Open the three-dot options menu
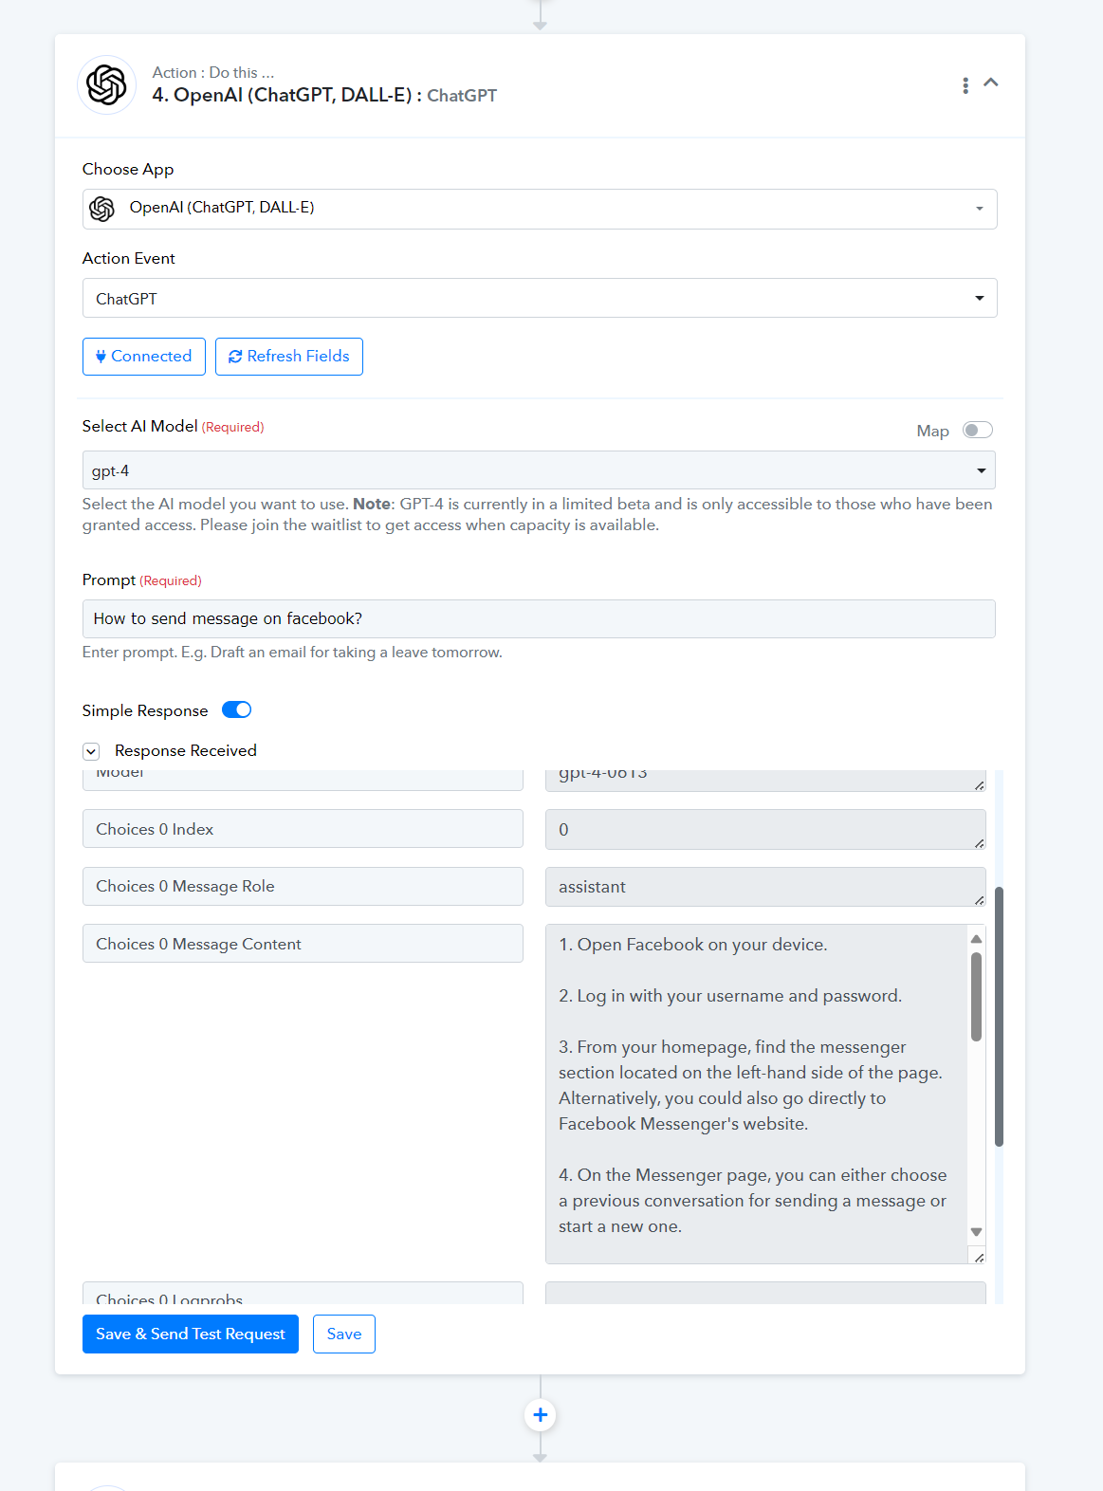The image size is (1103, 1491). click(x=965, y=85)
